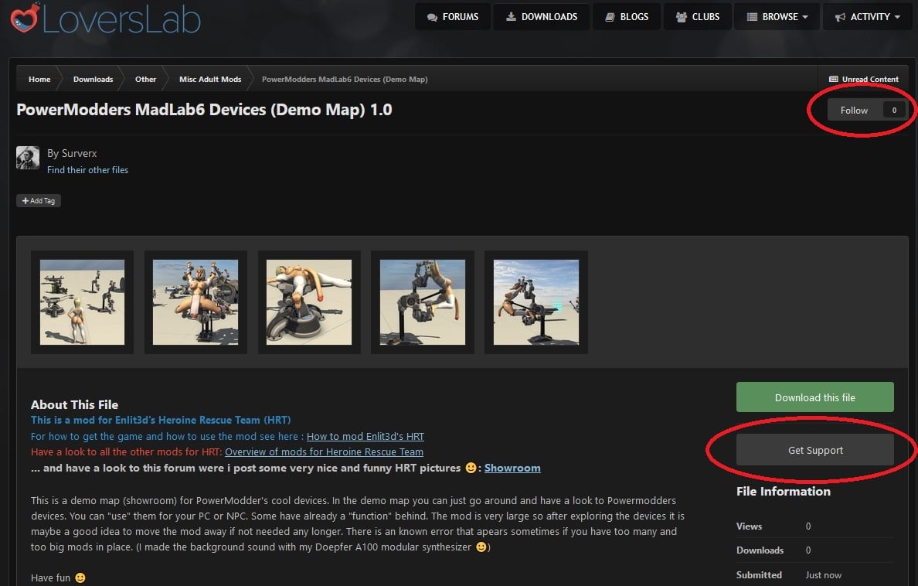Open the first screenshot thumbnail
Image resolution: width=918 pixels, height=586 pixels.
coord(82,302)
